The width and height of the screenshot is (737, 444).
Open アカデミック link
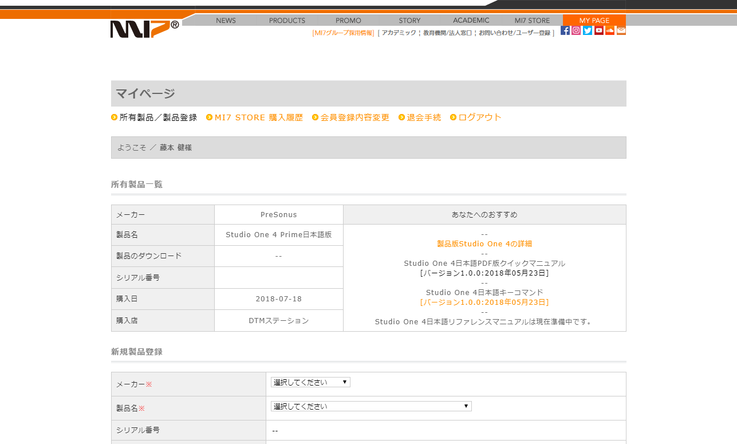pos(399,33)
